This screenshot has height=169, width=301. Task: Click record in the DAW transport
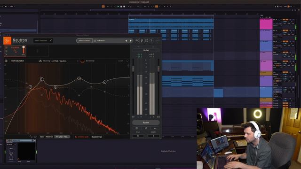124,7
